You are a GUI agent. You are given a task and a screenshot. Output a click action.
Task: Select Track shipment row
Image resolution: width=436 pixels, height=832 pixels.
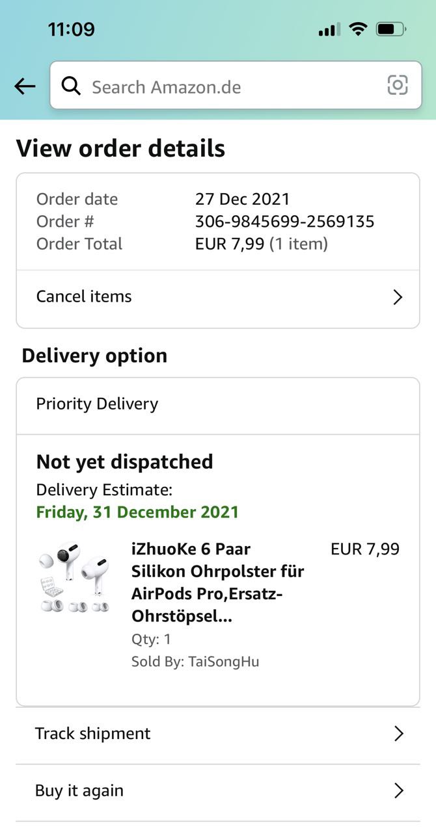click(195, 734)
